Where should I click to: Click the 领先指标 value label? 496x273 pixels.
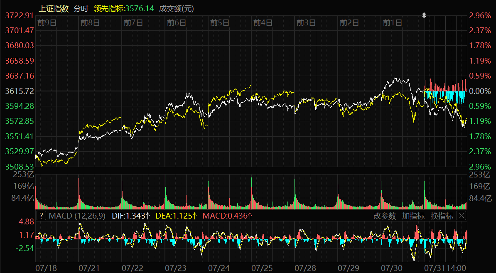click(x=124, y=8)
